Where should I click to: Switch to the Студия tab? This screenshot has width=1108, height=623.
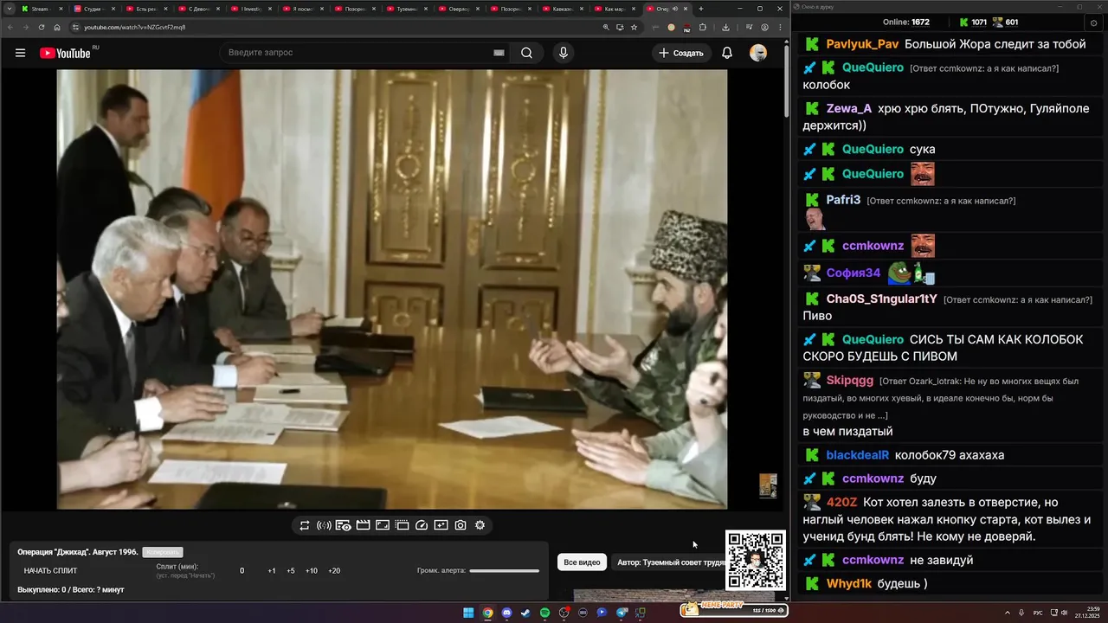pos(93,9)
